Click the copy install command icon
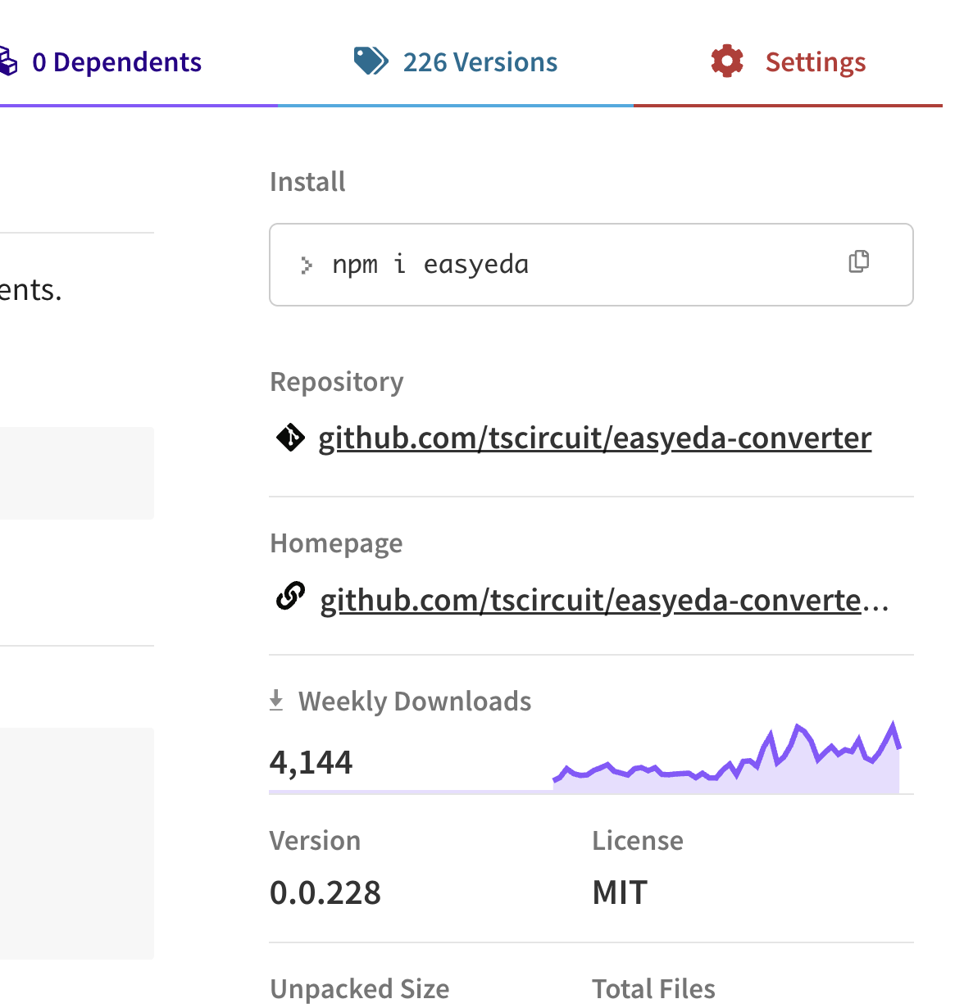Screen dimensions: 964x1008 coord(858,262)
